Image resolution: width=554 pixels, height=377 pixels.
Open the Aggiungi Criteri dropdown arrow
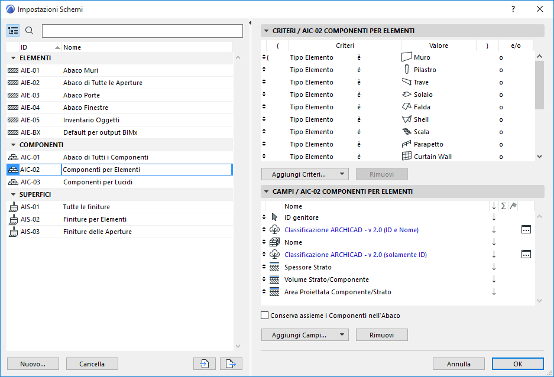(x=342, y=174)
